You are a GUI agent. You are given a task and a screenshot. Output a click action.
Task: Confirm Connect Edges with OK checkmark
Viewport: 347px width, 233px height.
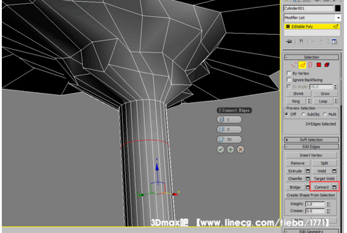click(221, 149)
